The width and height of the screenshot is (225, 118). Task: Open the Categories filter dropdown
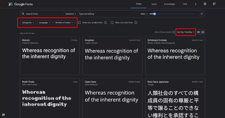tap(28, 23)
